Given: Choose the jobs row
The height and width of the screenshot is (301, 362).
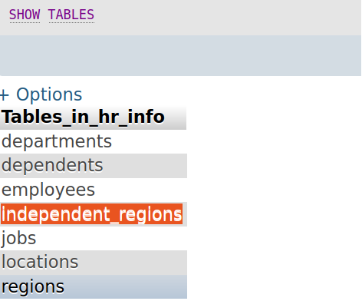Looking at the screenshot, I should 93,238.
